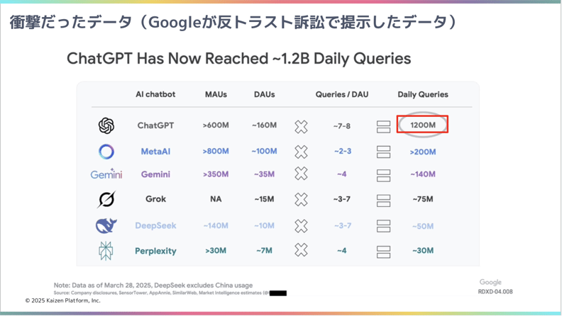Screen dimensions: 562x316
Task: Click the MetaAI ring logo
Action: coord(106,152)
